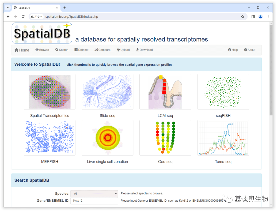Click the vertical page scrollbar

(271, 70)
